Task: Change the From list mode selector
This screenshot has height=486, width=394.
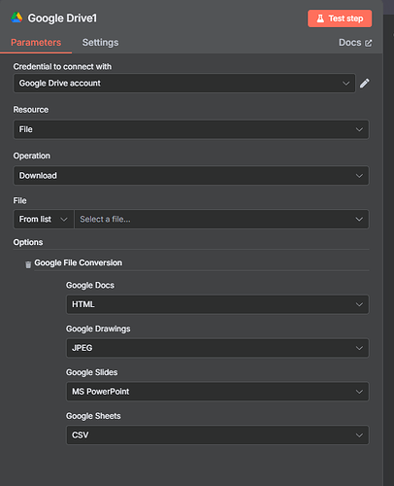Action: (x=44, y=220)
